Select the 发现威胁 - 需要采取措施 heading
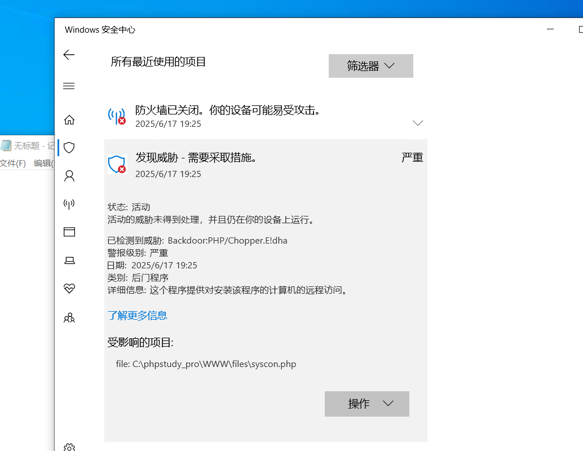Image resolution: width=583 pixels, height=451 pixels. 196,158
